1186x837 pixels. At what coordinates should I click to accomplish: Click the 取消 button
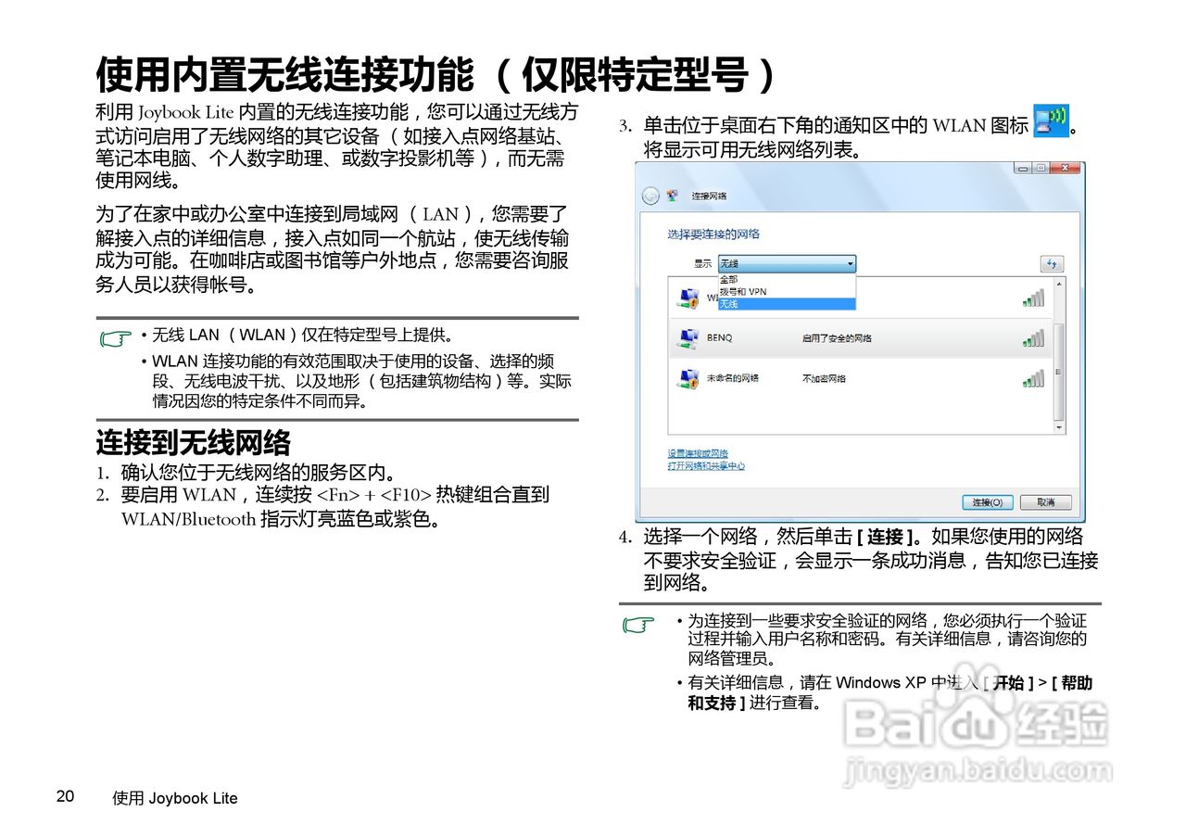[1045, 502]
